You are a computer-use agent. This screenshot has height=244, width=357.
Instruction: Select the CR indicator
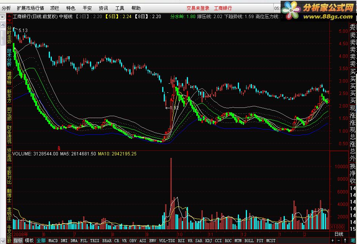116,241
